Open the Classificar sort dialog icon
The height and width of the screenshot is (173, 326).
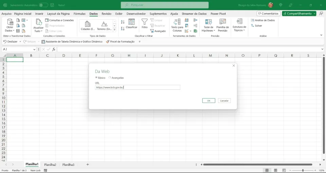pyautogui.click(x=131, y=22)
